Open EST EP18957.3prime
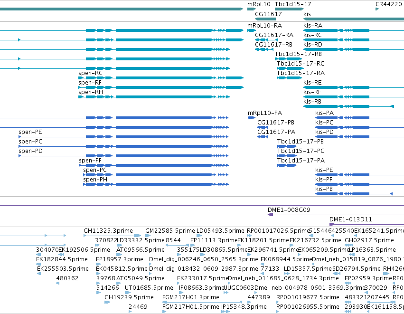 coord(120,259)
